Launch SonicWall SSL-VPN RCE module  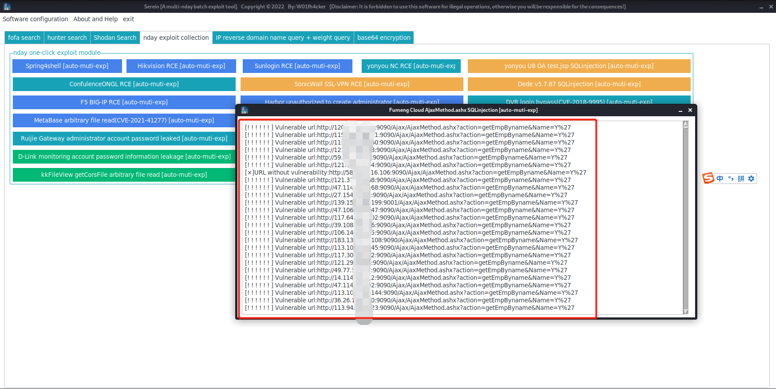coord(352,84)
